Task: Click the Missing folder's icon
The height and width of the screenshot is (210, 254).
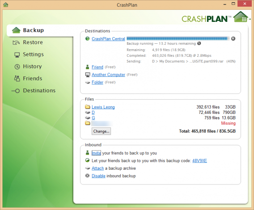Action: point(88,123)
